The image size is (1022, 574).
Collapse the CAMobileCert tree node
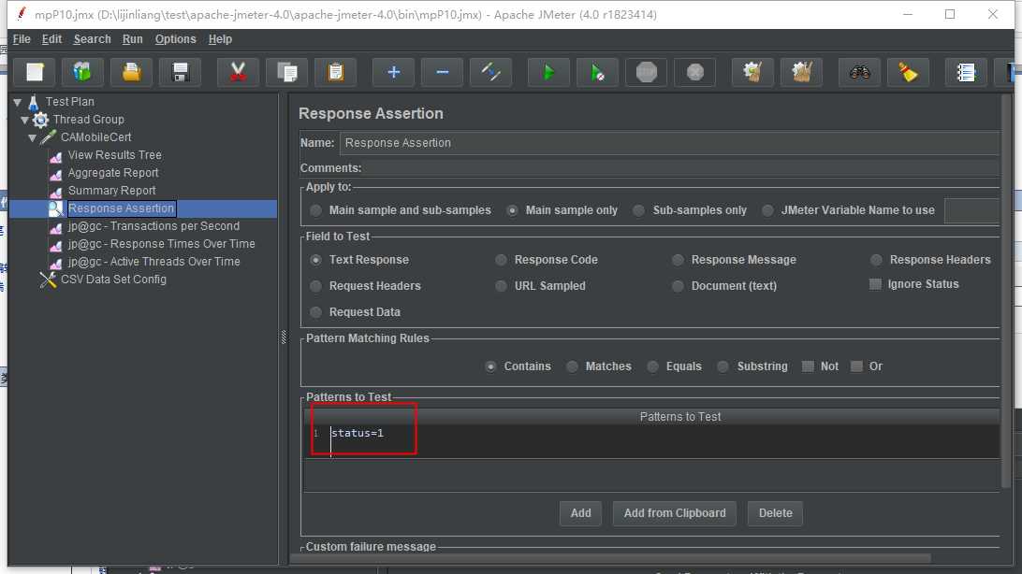coord(33,137)
